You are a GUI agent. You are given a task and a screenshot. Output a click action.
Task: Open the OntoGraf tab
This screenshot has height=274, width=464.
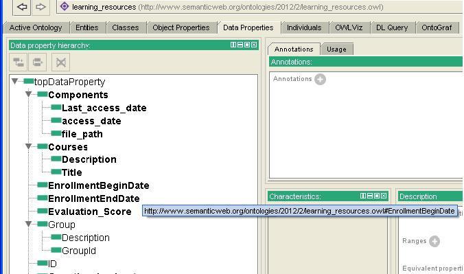point(437,27)
